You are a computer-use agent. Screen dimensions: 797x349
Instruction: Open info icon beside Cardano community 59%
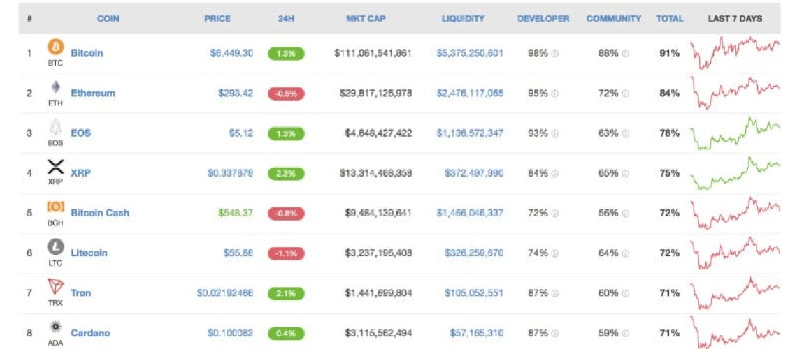pos(626,333)
